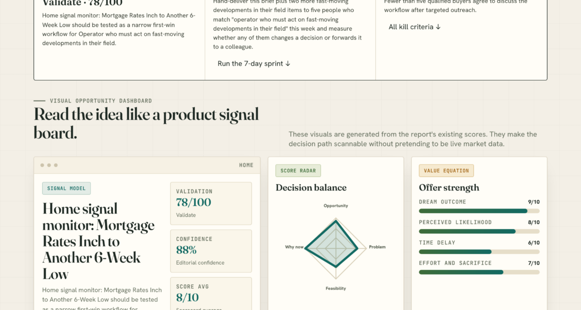Open the Confidence 88% card
Viewport: 581px width, 310px height.
(x=211, y=251)
